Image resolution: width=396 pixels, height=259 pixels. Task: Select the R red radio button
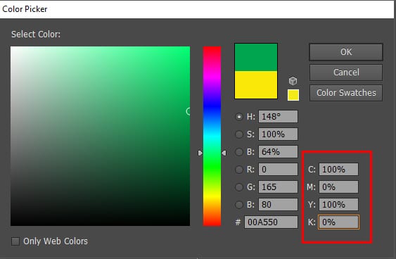tap(239, 170)
